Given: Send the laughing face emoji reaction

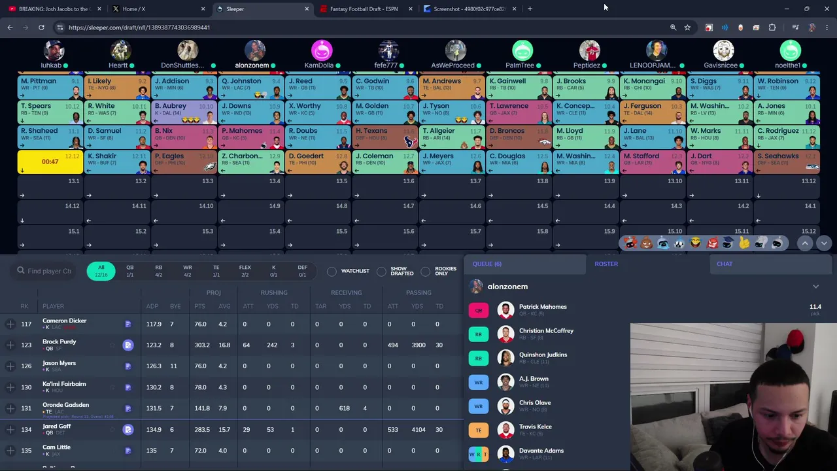Looking at the screenshot, I should [x=695, y=243].
